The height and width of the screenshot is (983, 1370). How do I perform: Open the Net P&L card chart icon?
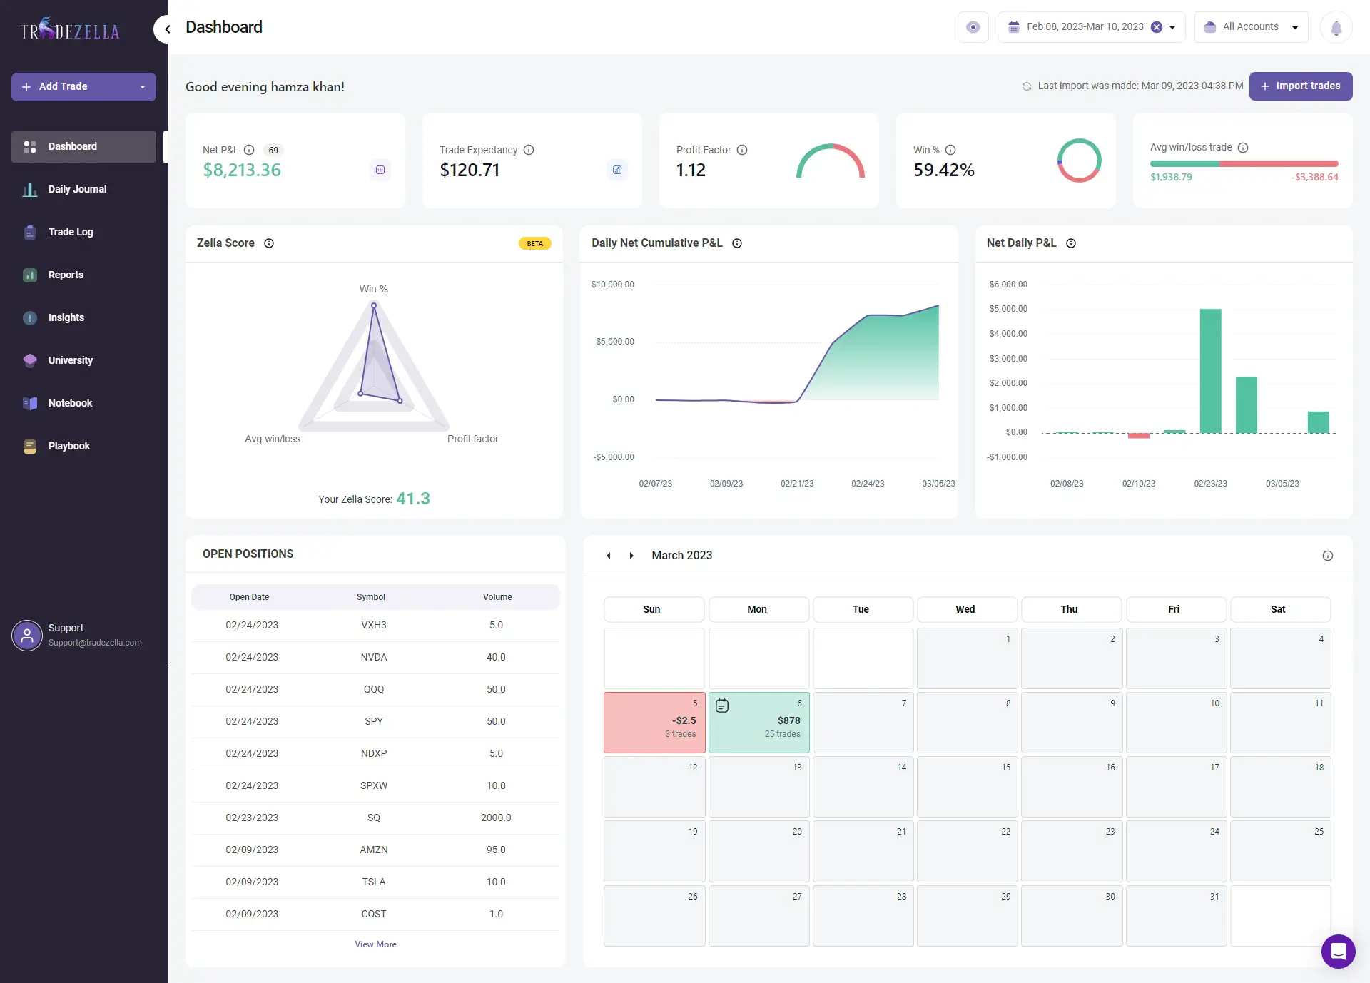[380, 170]
